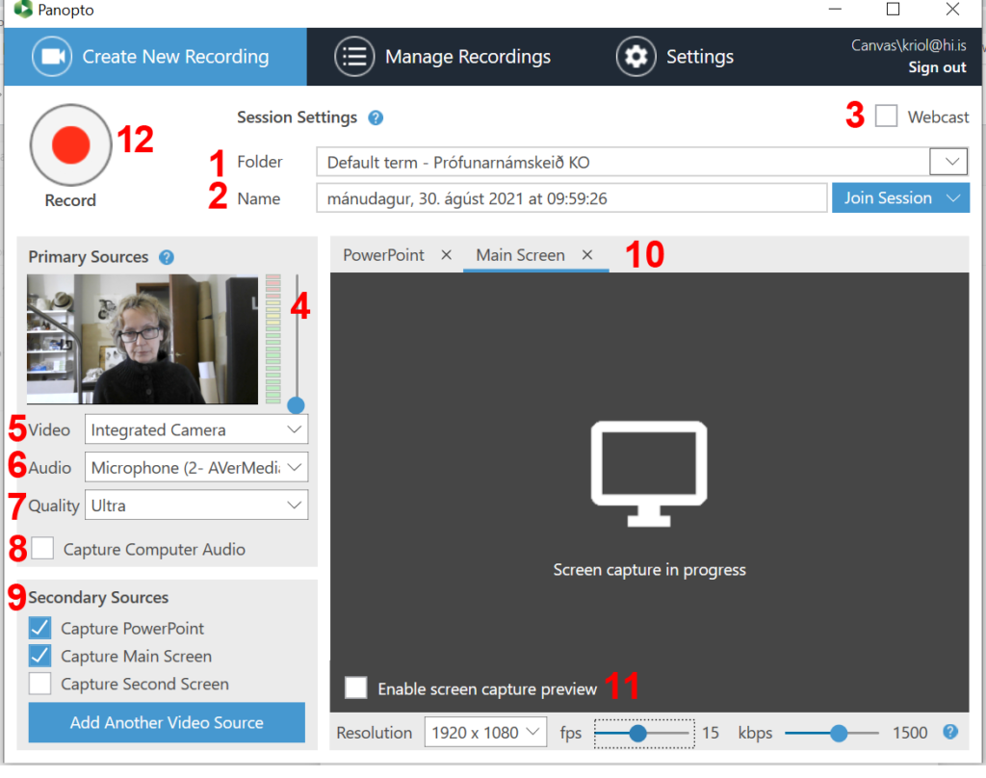Click the kbps value 1500

pyautogui.click(x=910, y=733)
